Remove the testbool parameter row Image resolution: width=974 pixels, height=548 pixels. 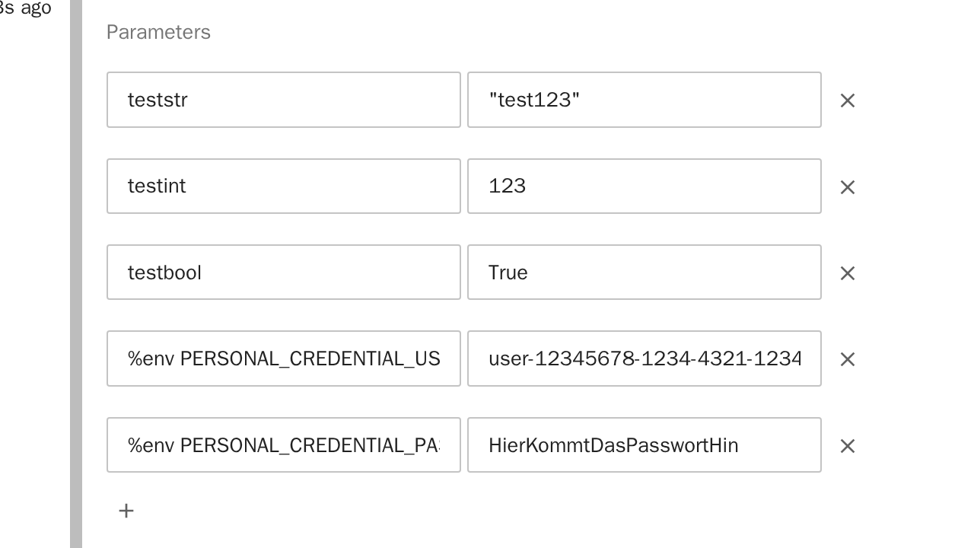coord(847,273)
